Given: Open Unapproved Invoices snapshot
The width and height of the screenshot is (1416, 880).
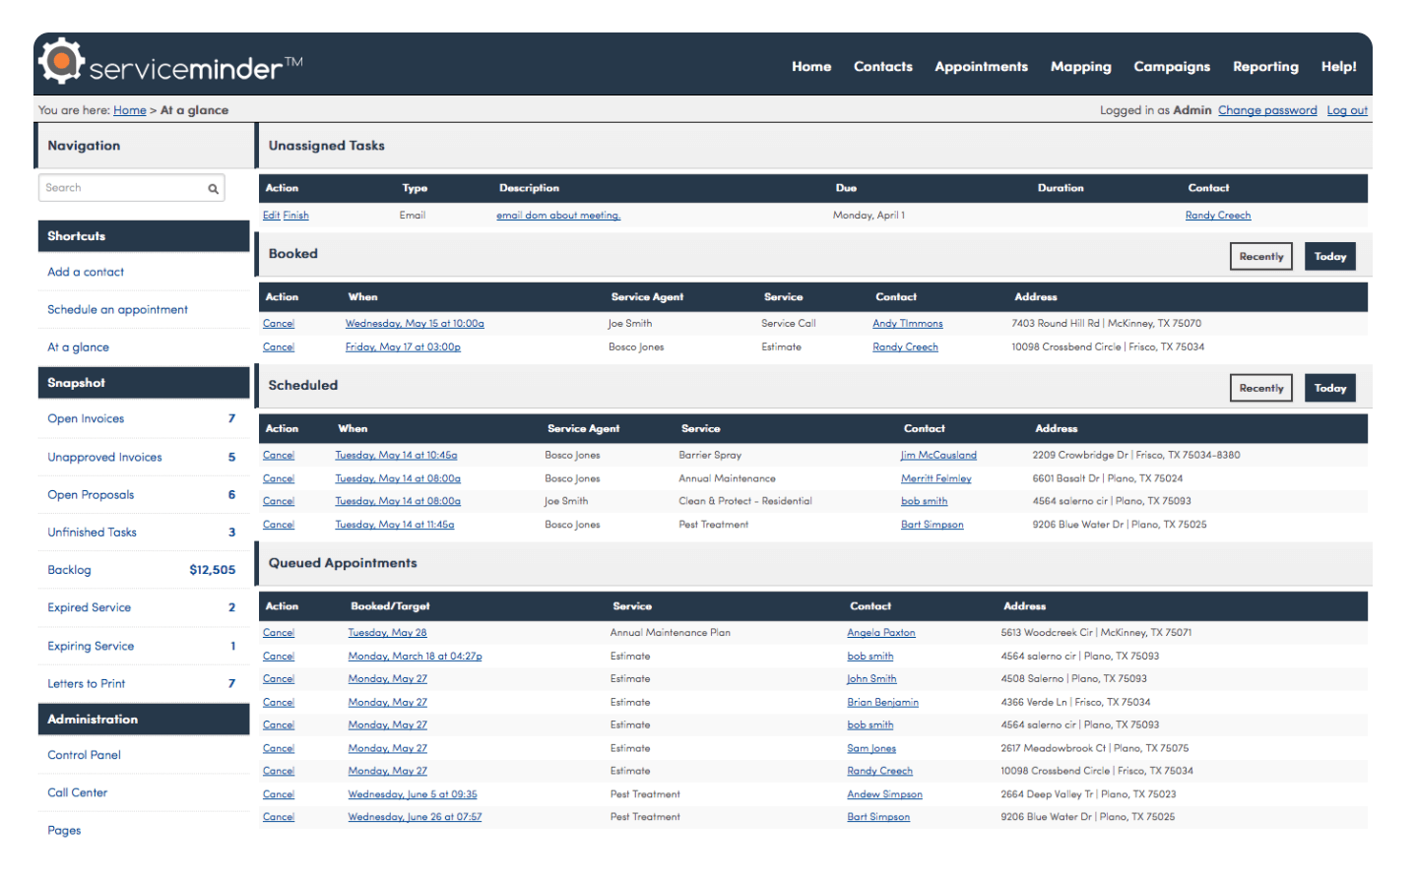Looking at the screenshot, I should click(104, 458).
